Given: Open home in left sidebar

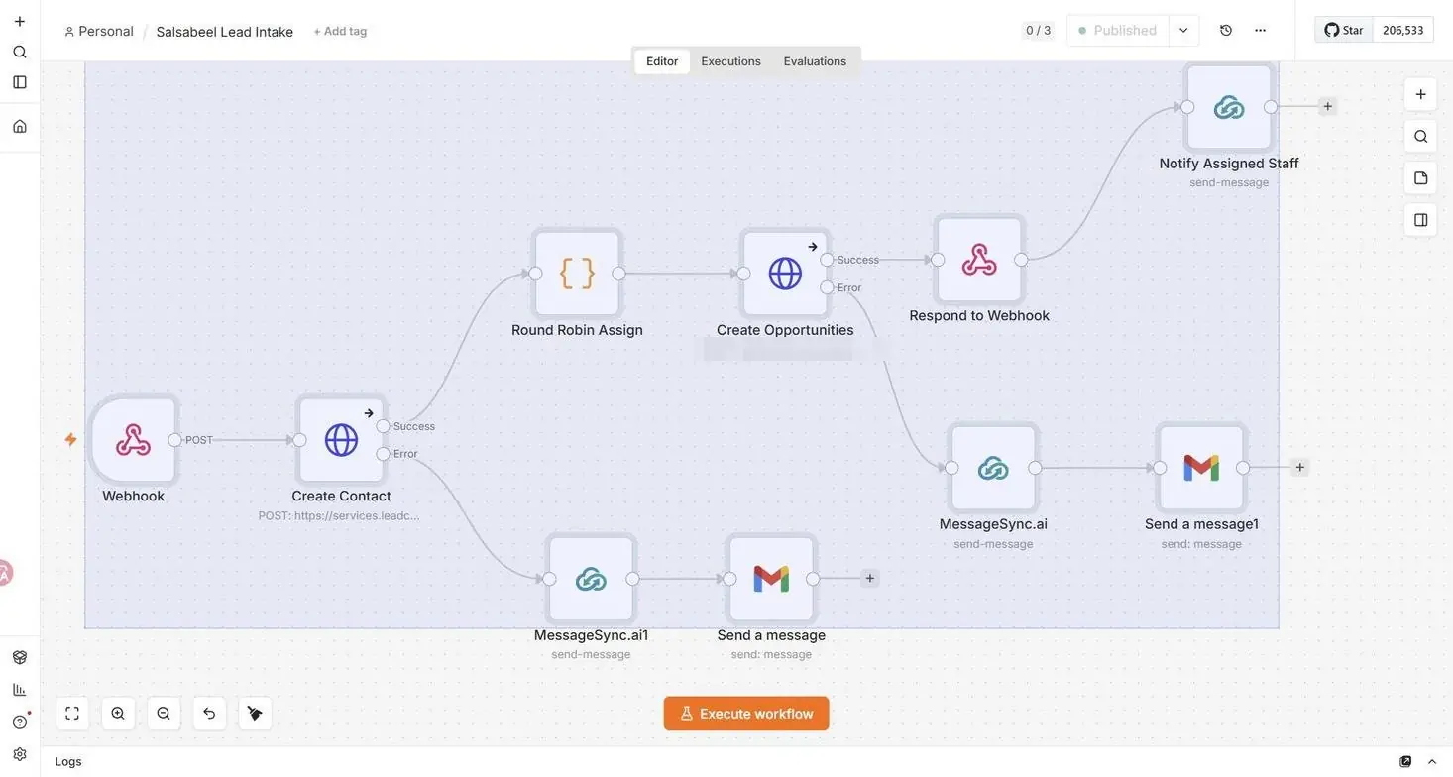Looking at the screenshot, I should pos(20,126).
